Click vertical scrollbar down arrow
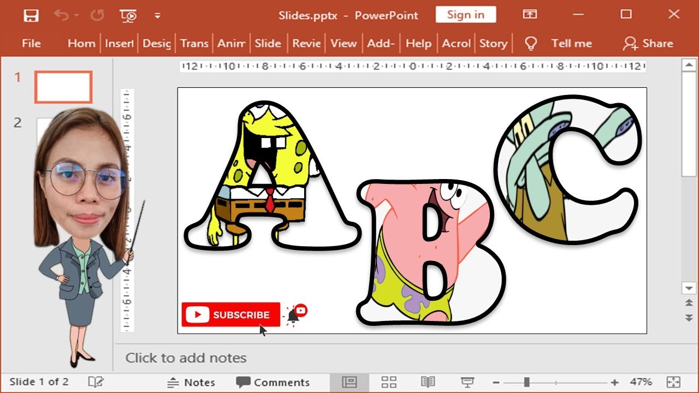 click(689, 288)
